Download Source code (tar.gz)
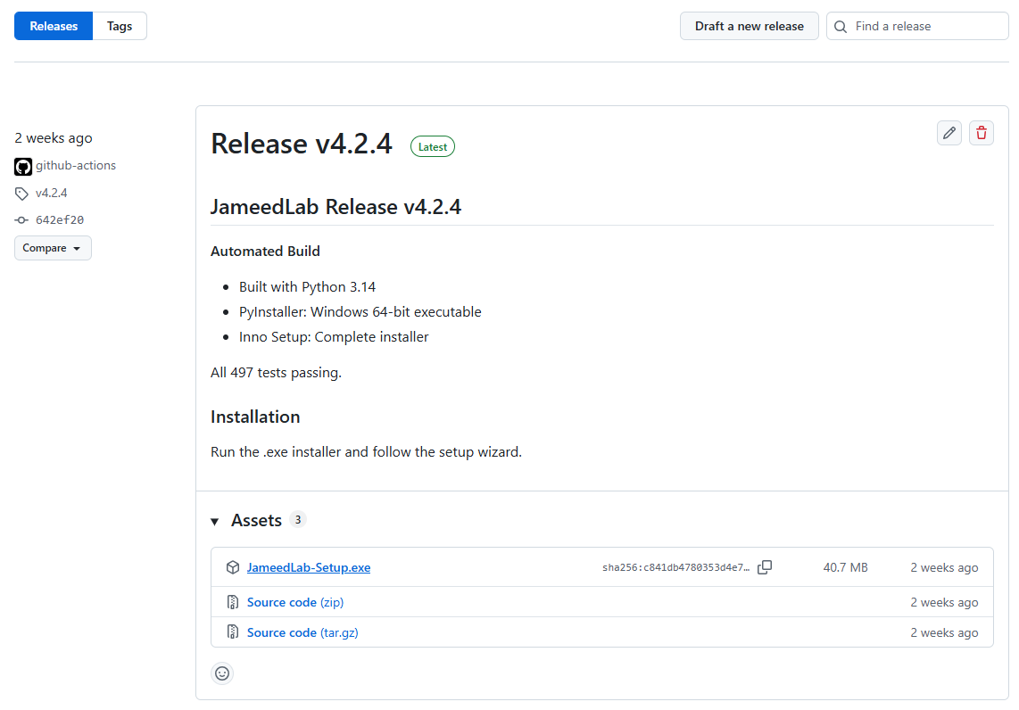The width and height of the screenshot is (1019, 710). [302, 632]
